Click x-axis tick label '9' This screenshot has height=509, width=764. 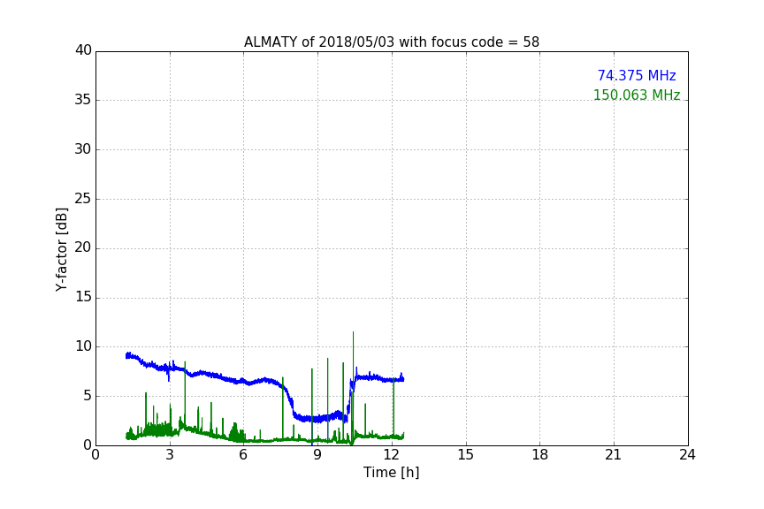317,455
